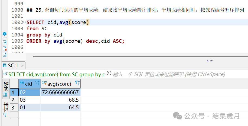Select the SC 1 result tab
The image size is (248, 126).
(13, 65)
